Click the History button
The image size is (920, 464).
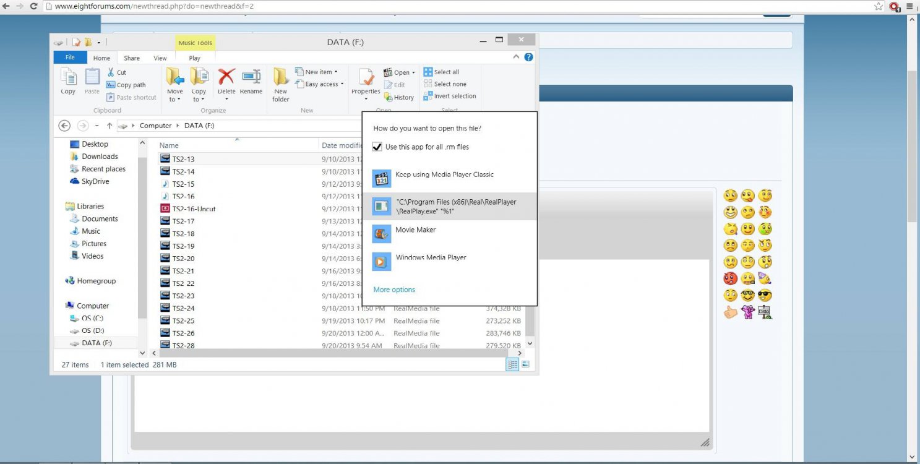point(399,97)
